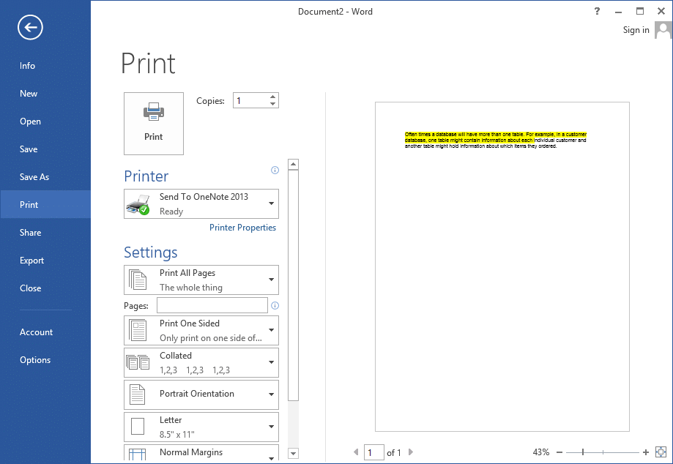Open the Portrait Orientation dropdown

[201, 394]
